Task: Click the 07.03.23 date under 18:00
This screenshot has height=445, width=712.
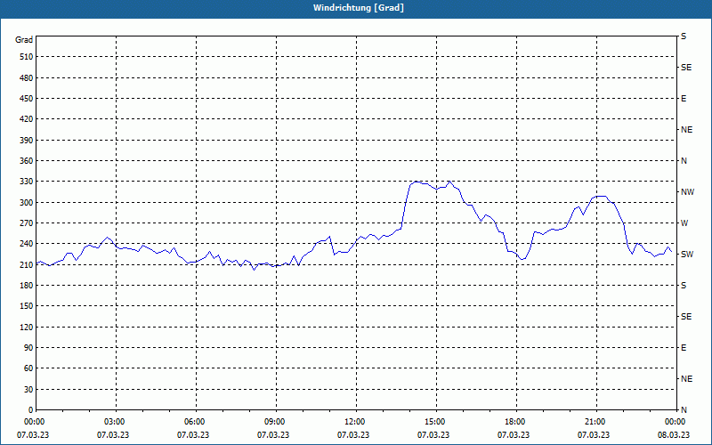Action: (x=514, y=435)
